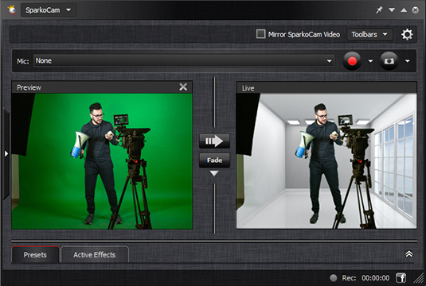Open settings with the gear icon
Image resolution: width=426 pixels, height=286 pixels.
(407, 34)
